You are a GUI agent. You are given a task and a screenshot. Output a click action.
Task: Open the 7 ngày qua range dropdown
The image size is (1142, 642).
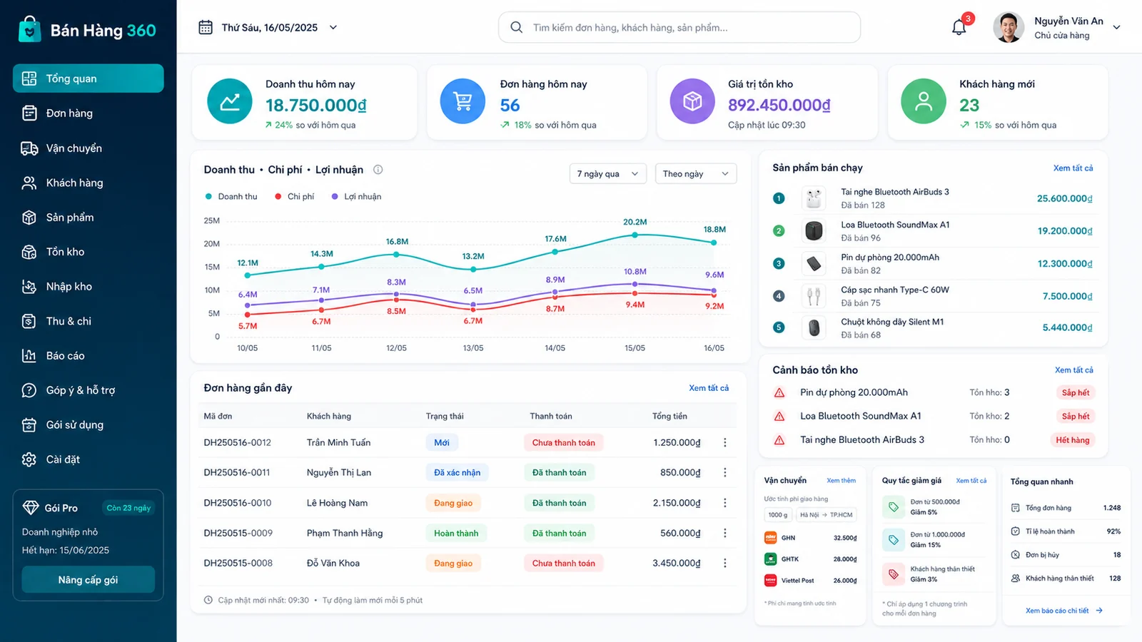click(x=607, y=174)
